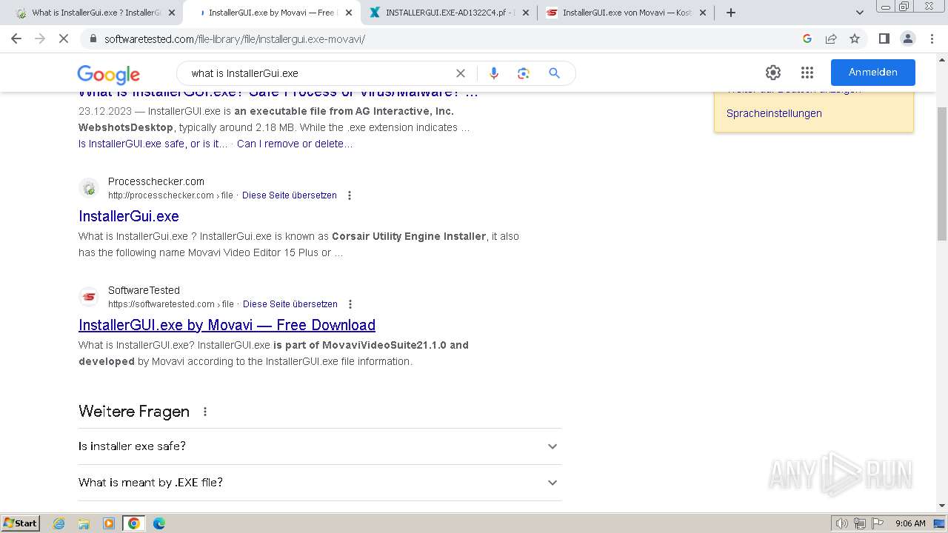Open new browser tab
The width and height of the screenshot is (948, 533).
tap(731, 13)
